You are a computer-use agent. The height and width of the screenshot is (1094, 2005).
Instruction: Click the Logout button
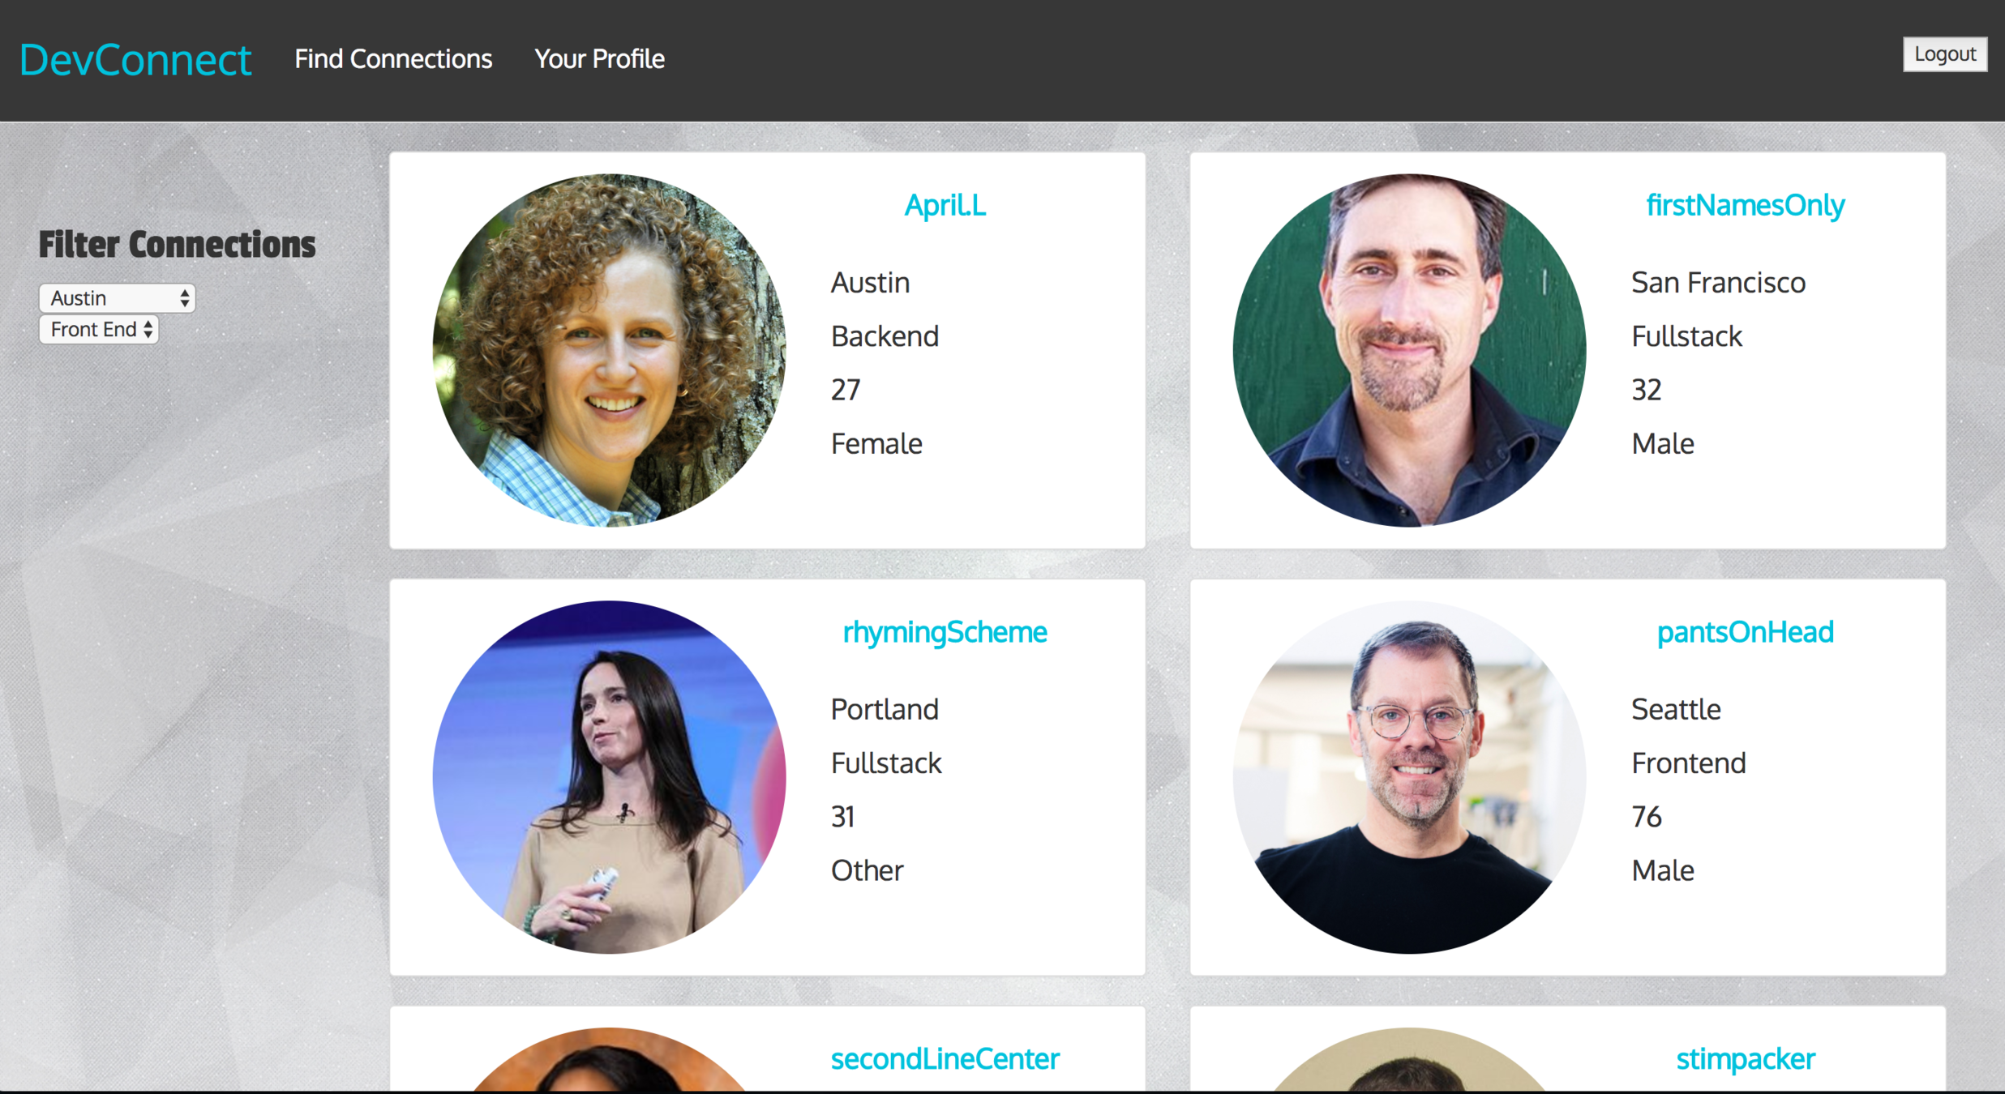tap(1944, 54)
